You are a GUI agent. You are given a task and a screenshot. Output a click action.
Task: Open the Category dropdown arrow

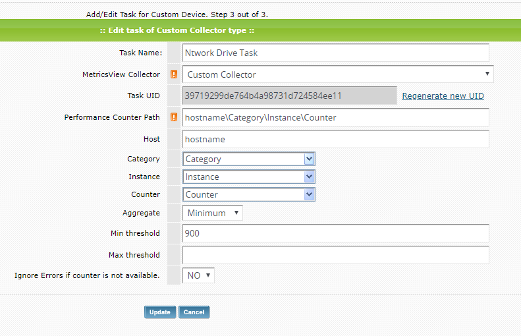point(309,159)
